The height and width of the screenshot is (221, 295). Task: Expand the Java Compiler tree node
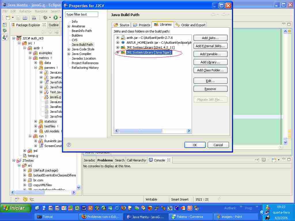(x=69, y=54)
